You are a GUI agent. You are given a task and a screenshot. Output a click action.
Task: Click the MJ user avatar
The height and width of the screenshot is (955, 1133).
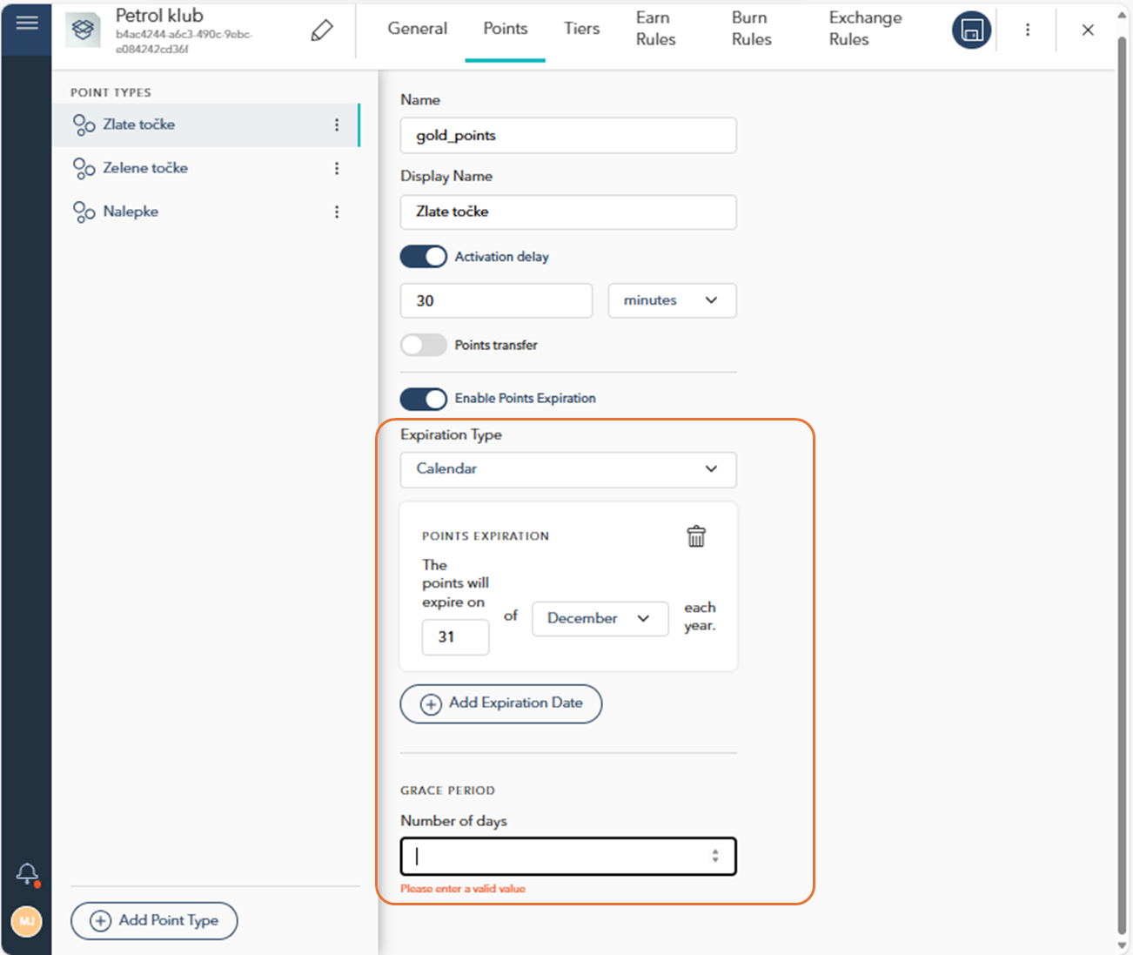click(x=27, y=921)
